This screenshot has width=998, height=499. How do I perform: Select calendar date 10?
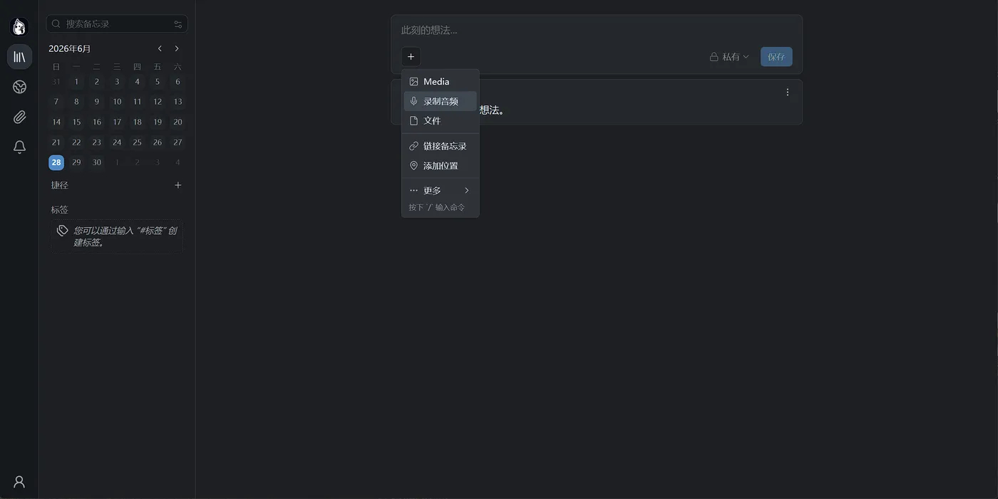(x=117, y=102)
